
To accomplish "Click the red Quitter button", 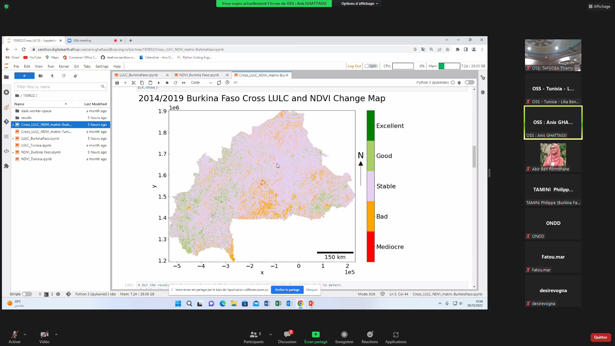I will [x=601, y=337].
